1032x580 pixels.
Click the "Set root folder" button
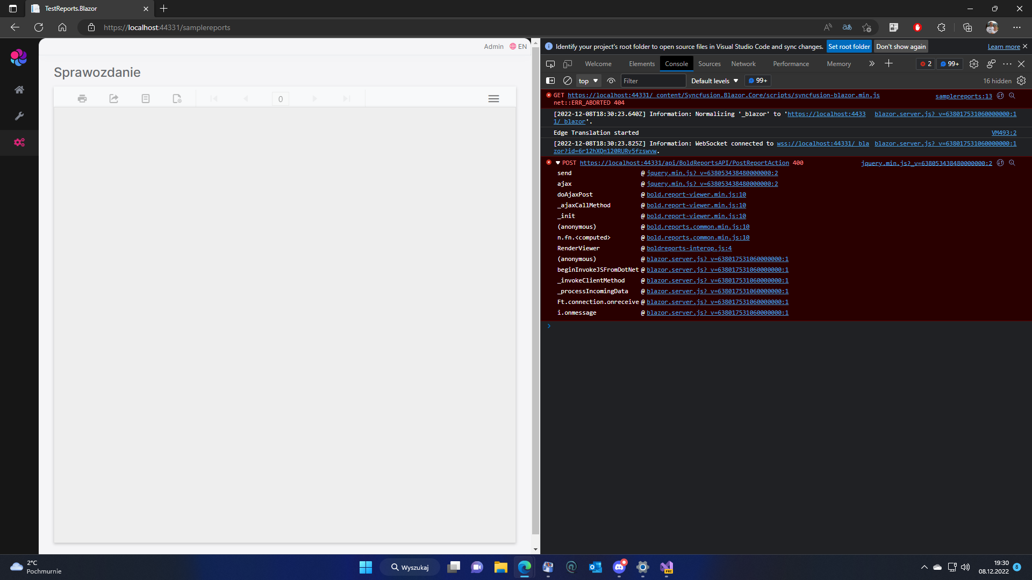pos(849,46)
